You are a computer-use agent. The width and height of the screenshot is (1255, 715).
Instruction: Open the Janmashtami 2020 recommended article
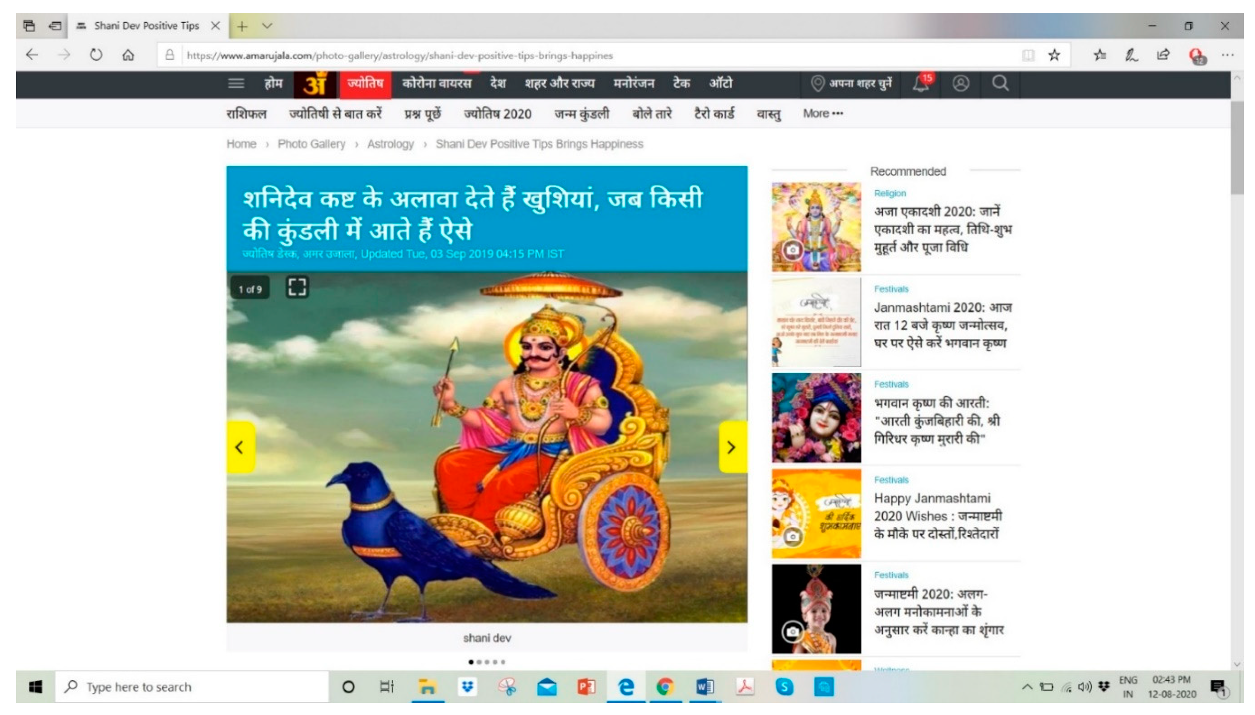point(941,325)
